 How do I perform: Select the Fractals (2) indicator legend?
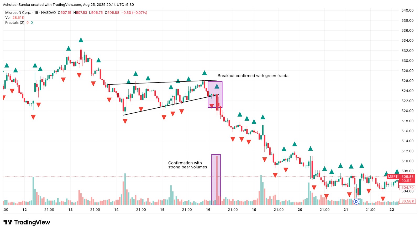15,23
